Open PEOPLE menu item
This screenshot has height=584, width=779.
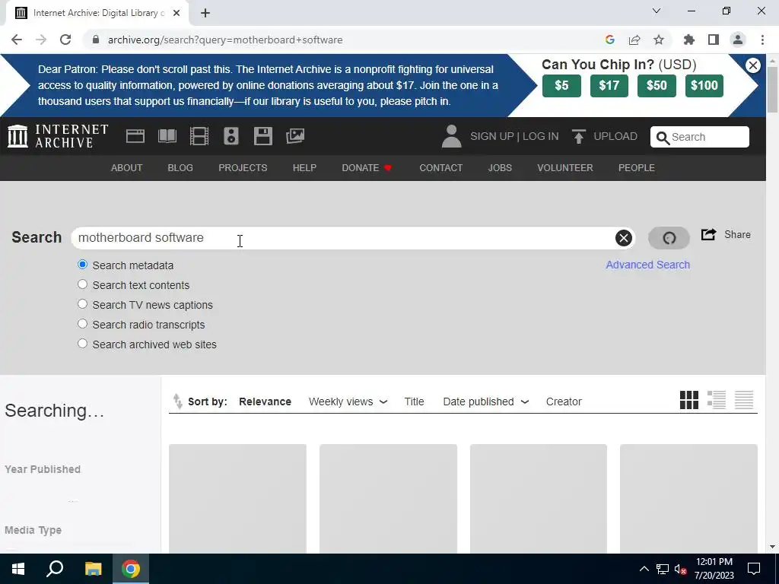[637, 168]
